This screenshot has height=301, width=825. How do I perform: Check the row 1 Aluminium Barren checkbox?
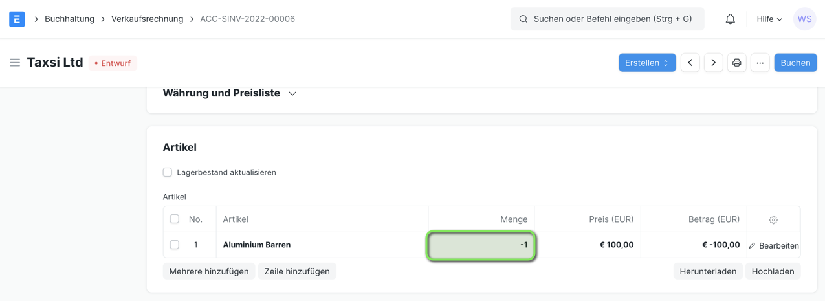pos(175,245)
